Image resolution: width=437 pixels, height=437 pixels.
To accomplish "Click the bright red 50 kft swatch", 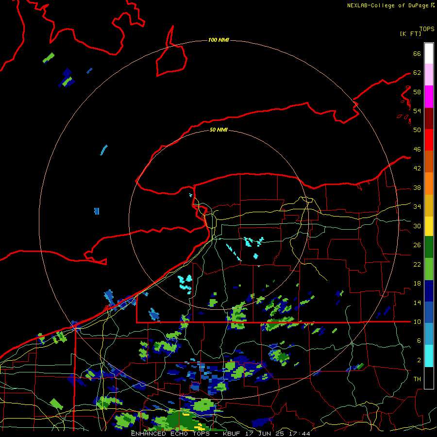I will click(x=429, y=140).
